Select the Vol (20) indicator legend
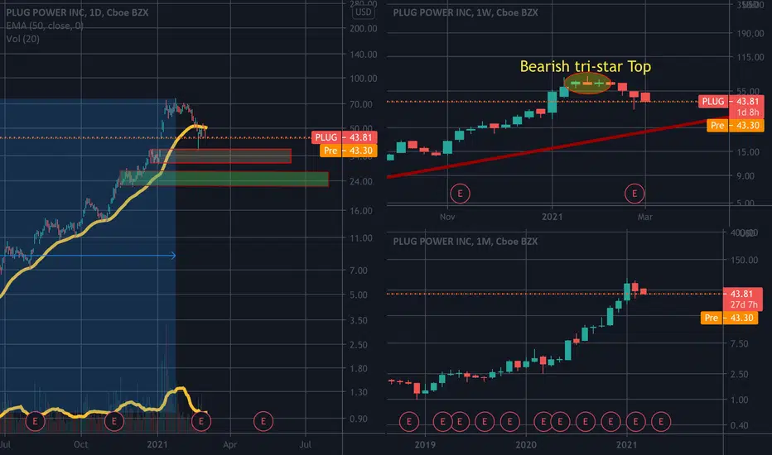 22,39
